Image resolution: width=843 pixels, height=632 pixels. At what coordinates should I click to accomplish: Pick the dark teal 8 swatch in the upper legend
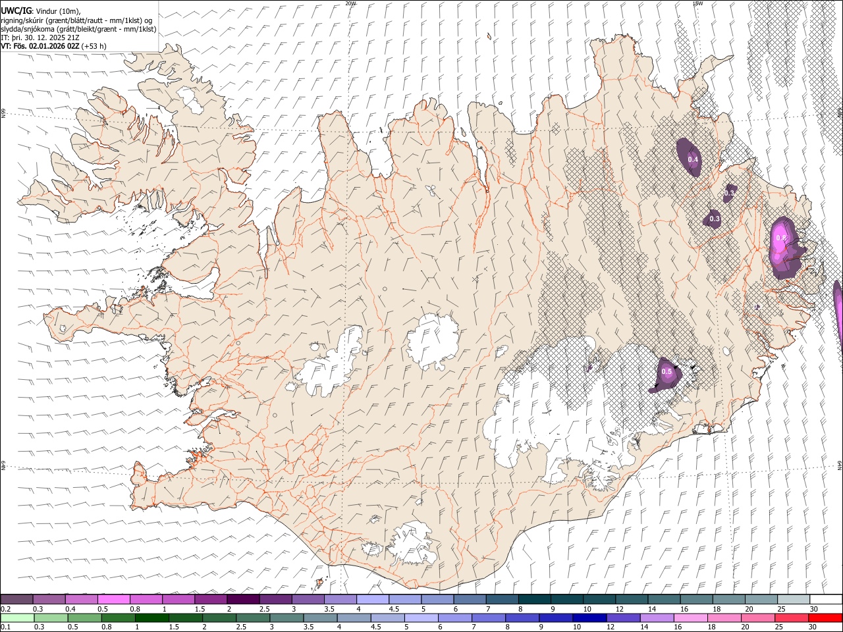tap(535, 599)
